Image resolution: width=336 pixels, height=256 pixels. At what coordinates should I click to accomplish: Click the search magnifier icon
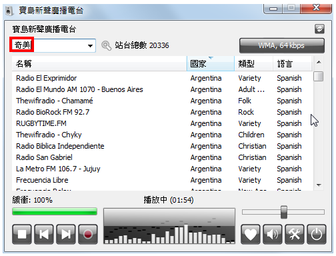pos(106,45)
